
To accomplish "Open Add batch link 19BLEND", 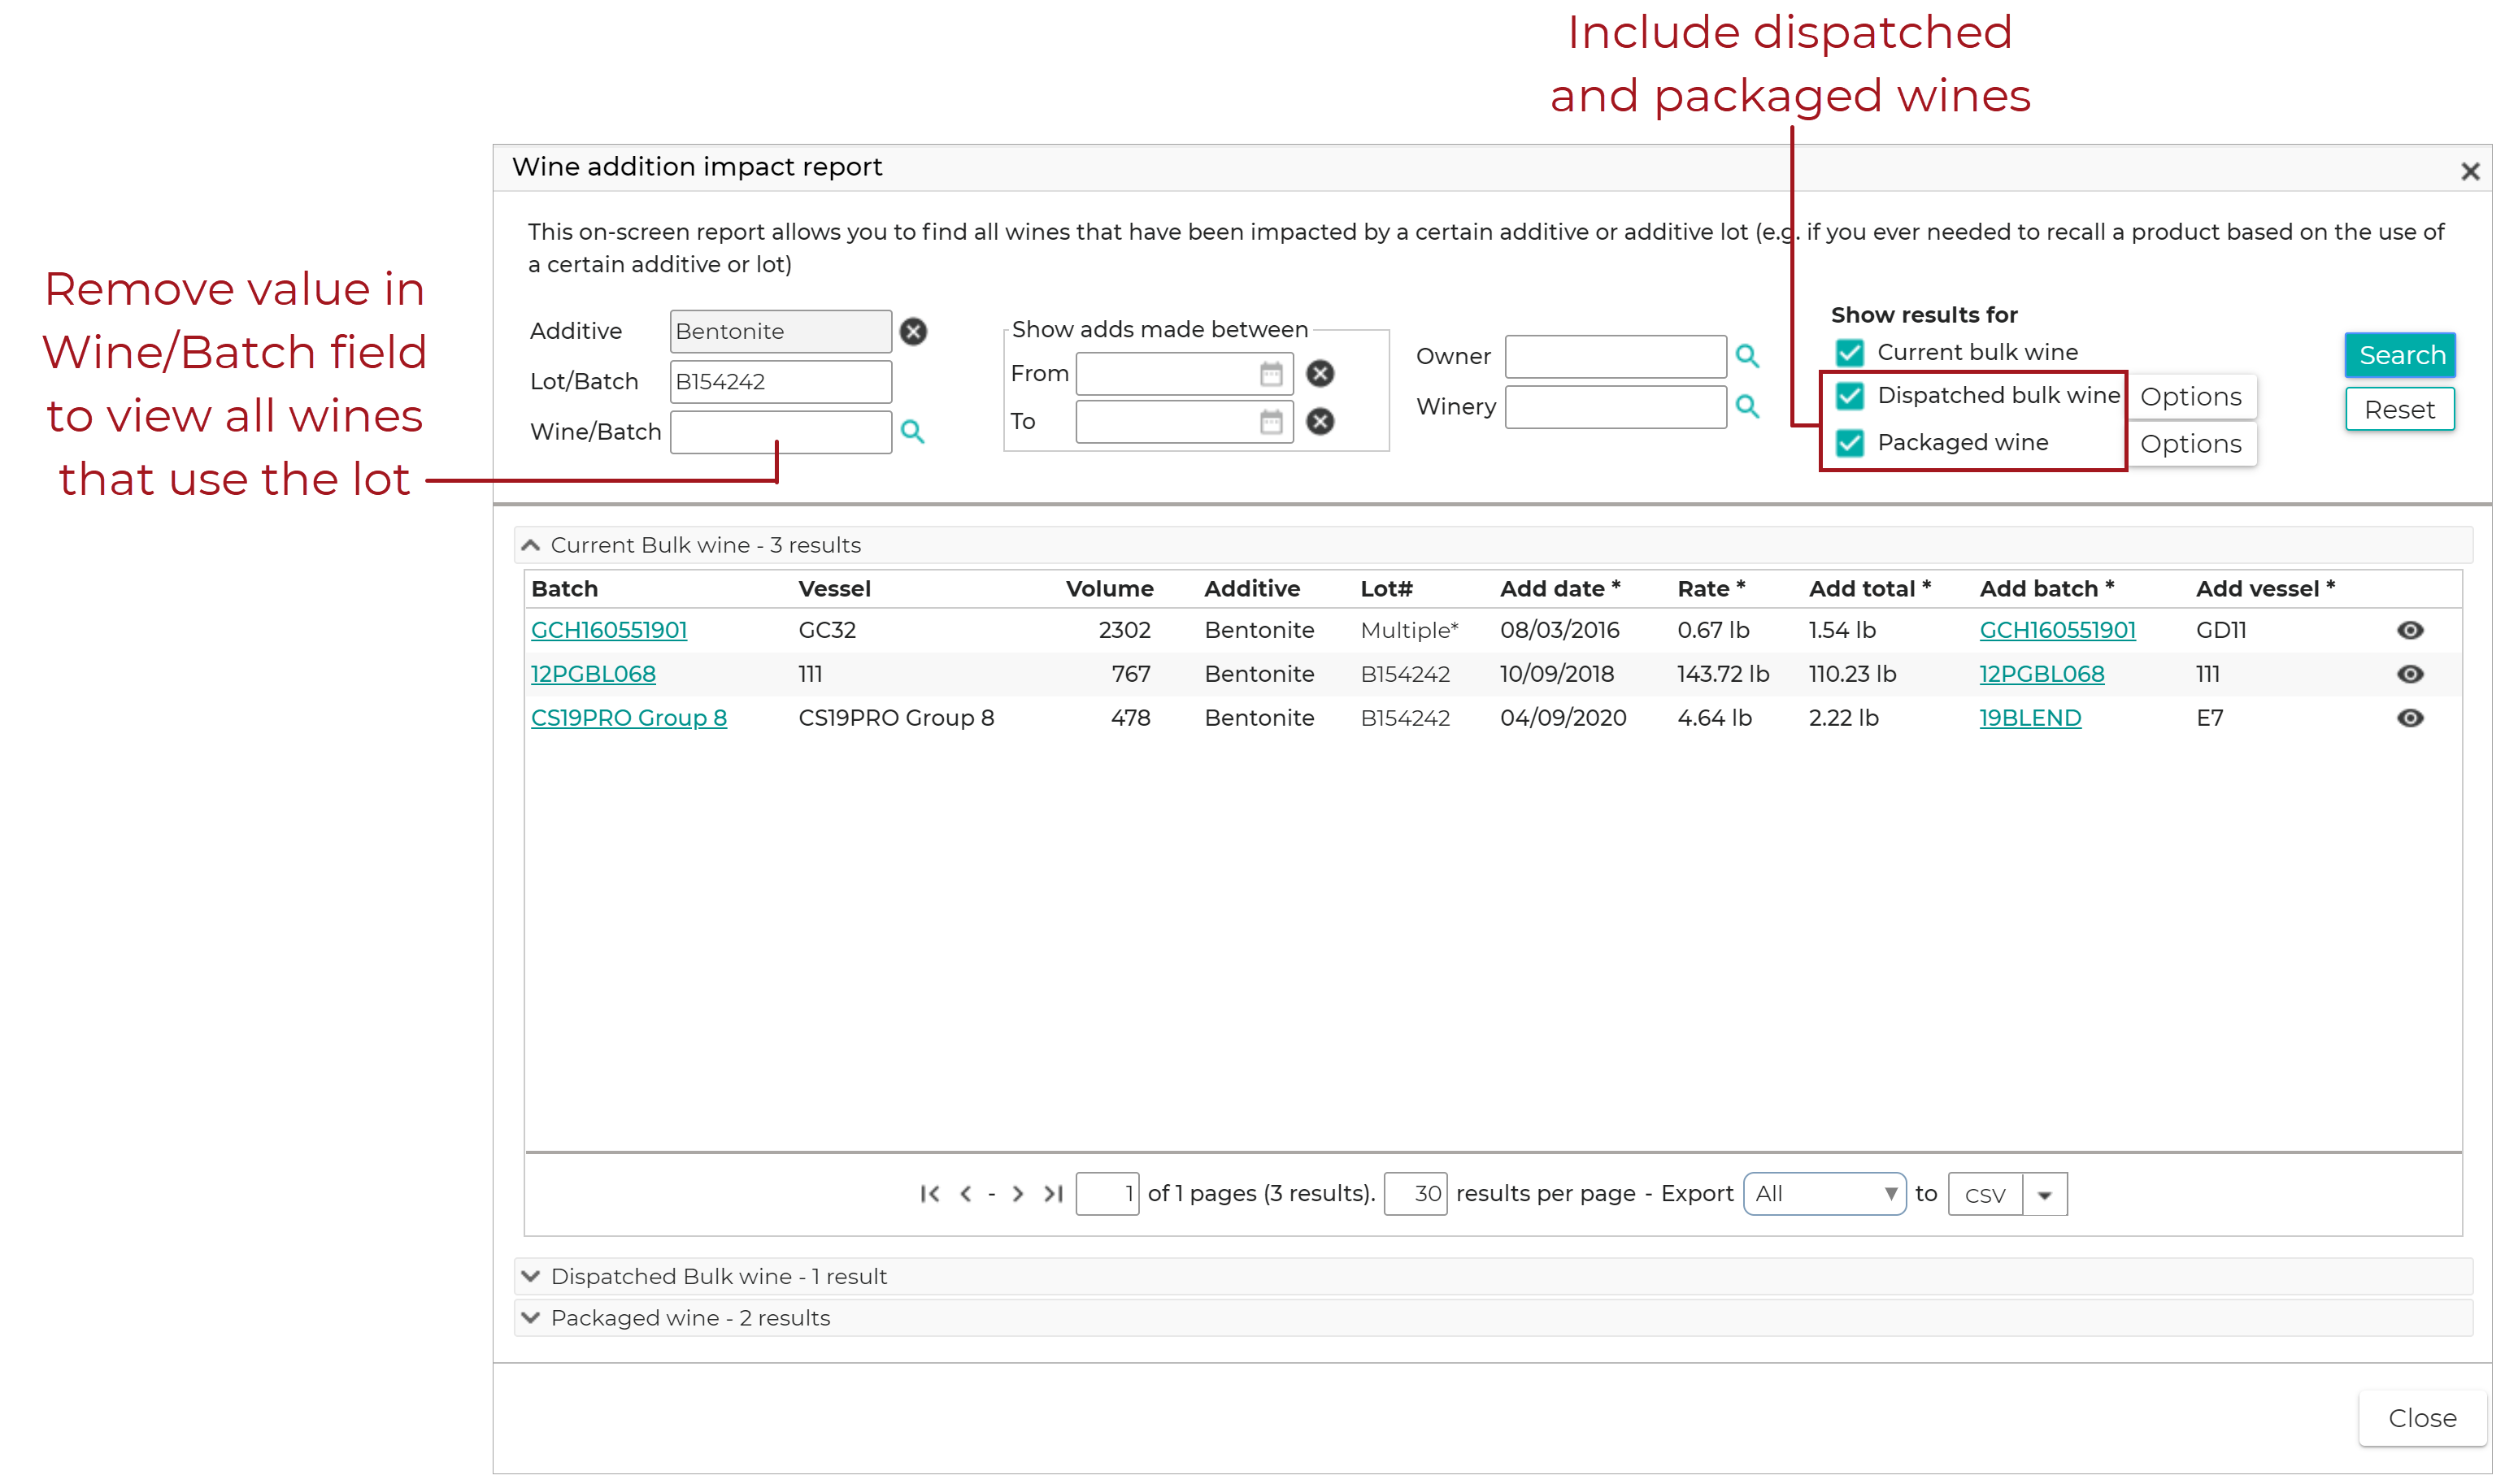I will pos(2030,718).
